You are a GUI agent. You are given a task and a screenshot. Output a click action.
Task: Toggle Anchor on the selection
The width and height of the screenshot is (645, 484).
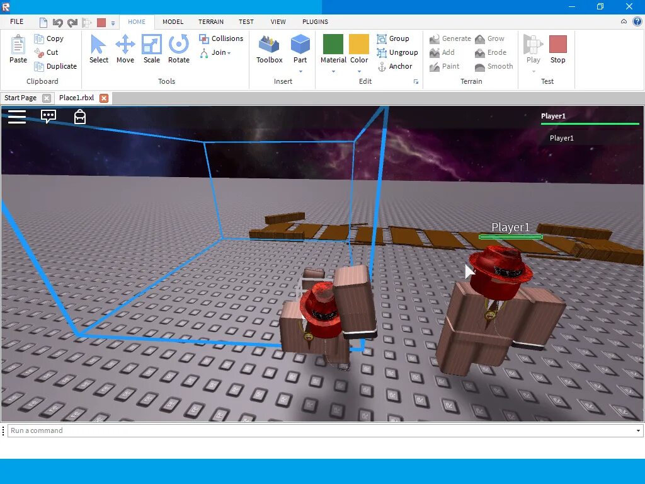[x=394, y=66]
